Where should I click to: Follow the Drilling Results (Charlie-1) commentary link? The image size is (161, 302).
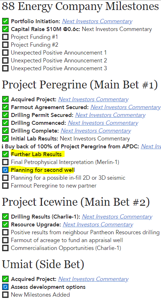coord(117,217)
